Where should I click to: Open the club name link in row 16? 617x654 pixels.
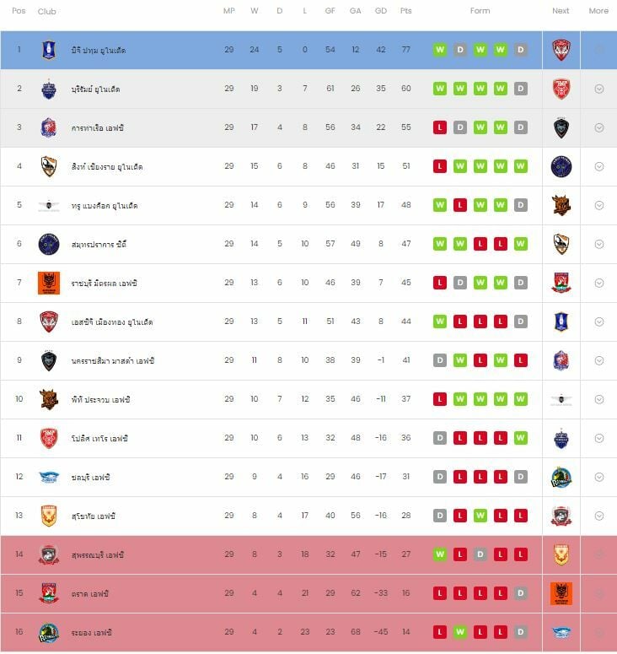(91, 632)
